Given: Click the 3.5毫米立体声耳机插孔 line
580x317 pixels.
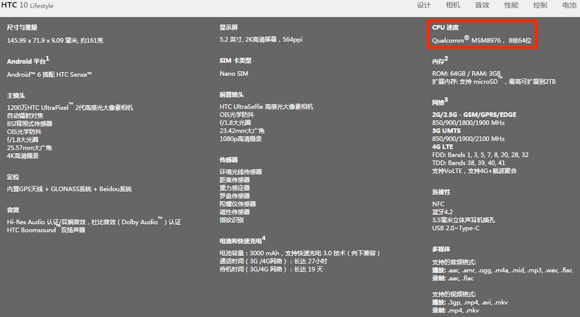Looking at the screenshot, I should point(463,220).
